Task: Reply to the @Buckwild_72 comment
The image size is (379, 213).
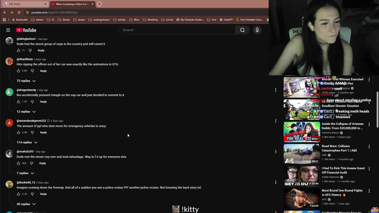Action: pos(43,194)
